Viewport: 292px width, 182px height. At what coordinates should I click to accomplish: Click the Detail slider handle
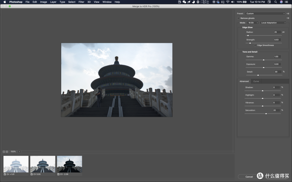[x=258, y=75]
